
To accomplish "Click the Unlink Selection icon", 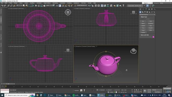I will tap(11, 6).
